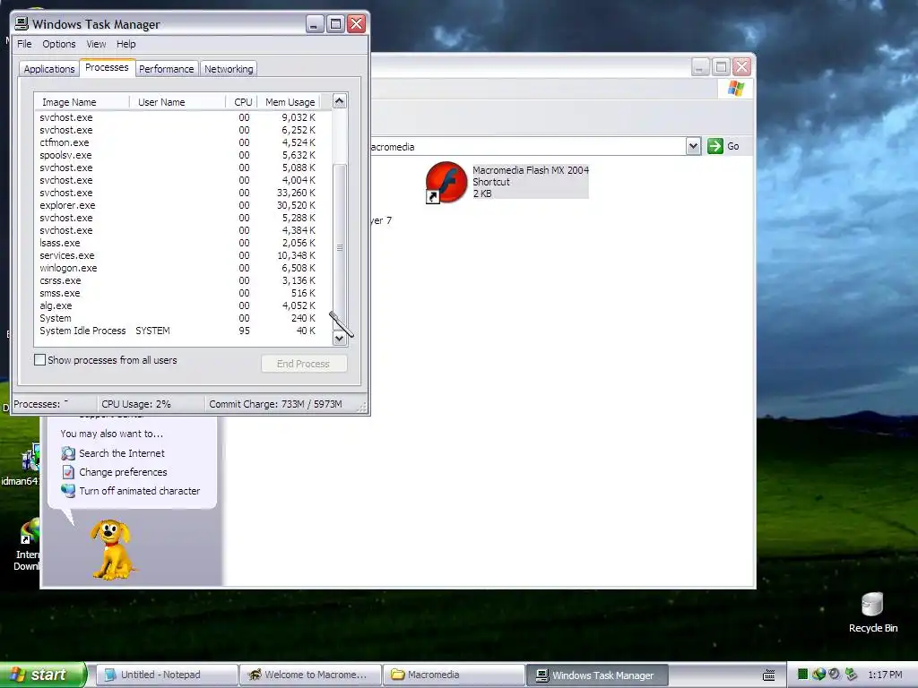918x688 pixels.
Task: Click Search the Internet link
Action: point(122,453)
